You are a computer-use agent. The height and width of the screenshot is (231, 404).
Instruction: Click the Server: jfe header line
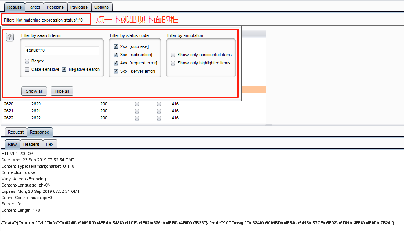11,204
